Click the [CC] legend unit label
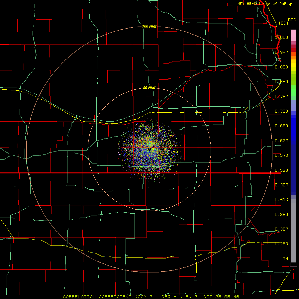Viewport: 299px width, 299px height. pos(284,23)
